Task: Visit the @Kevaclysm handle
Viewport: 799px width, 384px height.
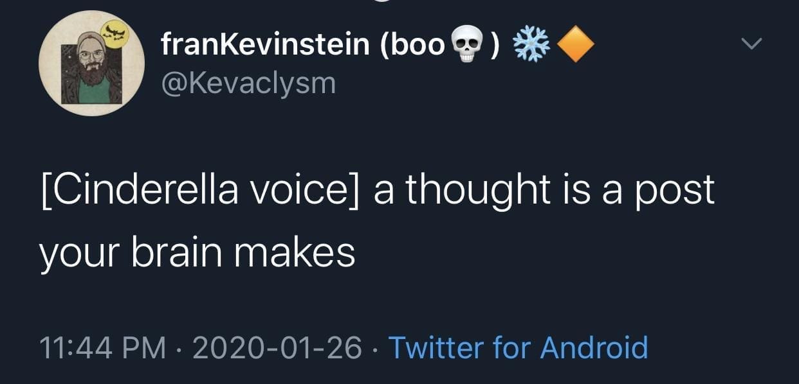Action: click(x=247, y=83)
